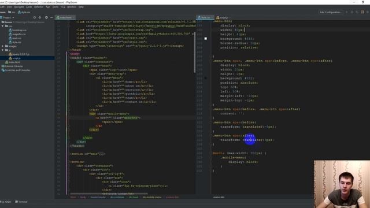Open the Code menu
The height and width of the screenshot is (208, 370).
(x=29, y=7)
